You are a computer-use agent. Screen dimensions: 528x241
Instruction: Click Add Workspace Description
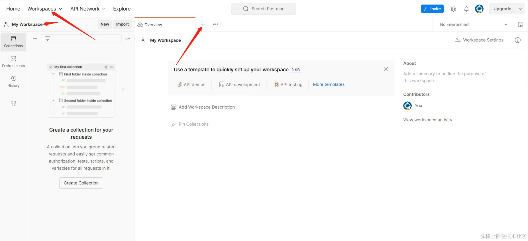click(203, 107)
